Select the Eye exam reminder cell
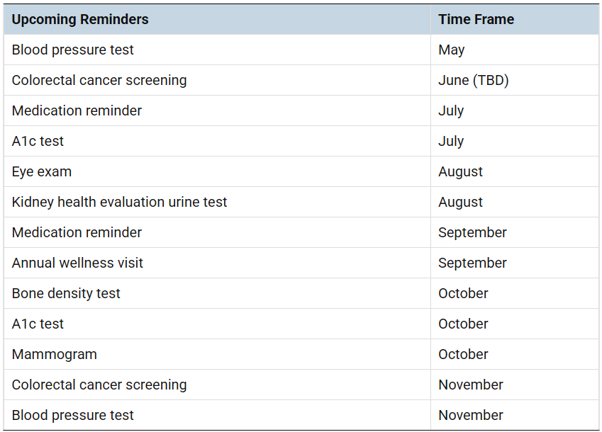 click(x=42, y=171)
